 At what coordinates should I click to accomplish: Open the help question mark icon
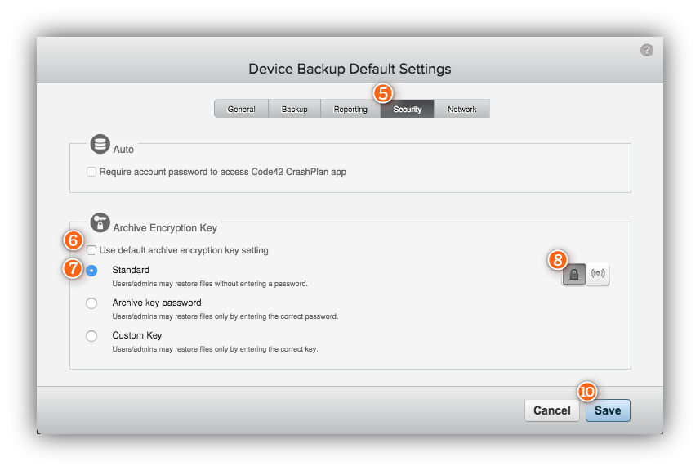[646, 50]
